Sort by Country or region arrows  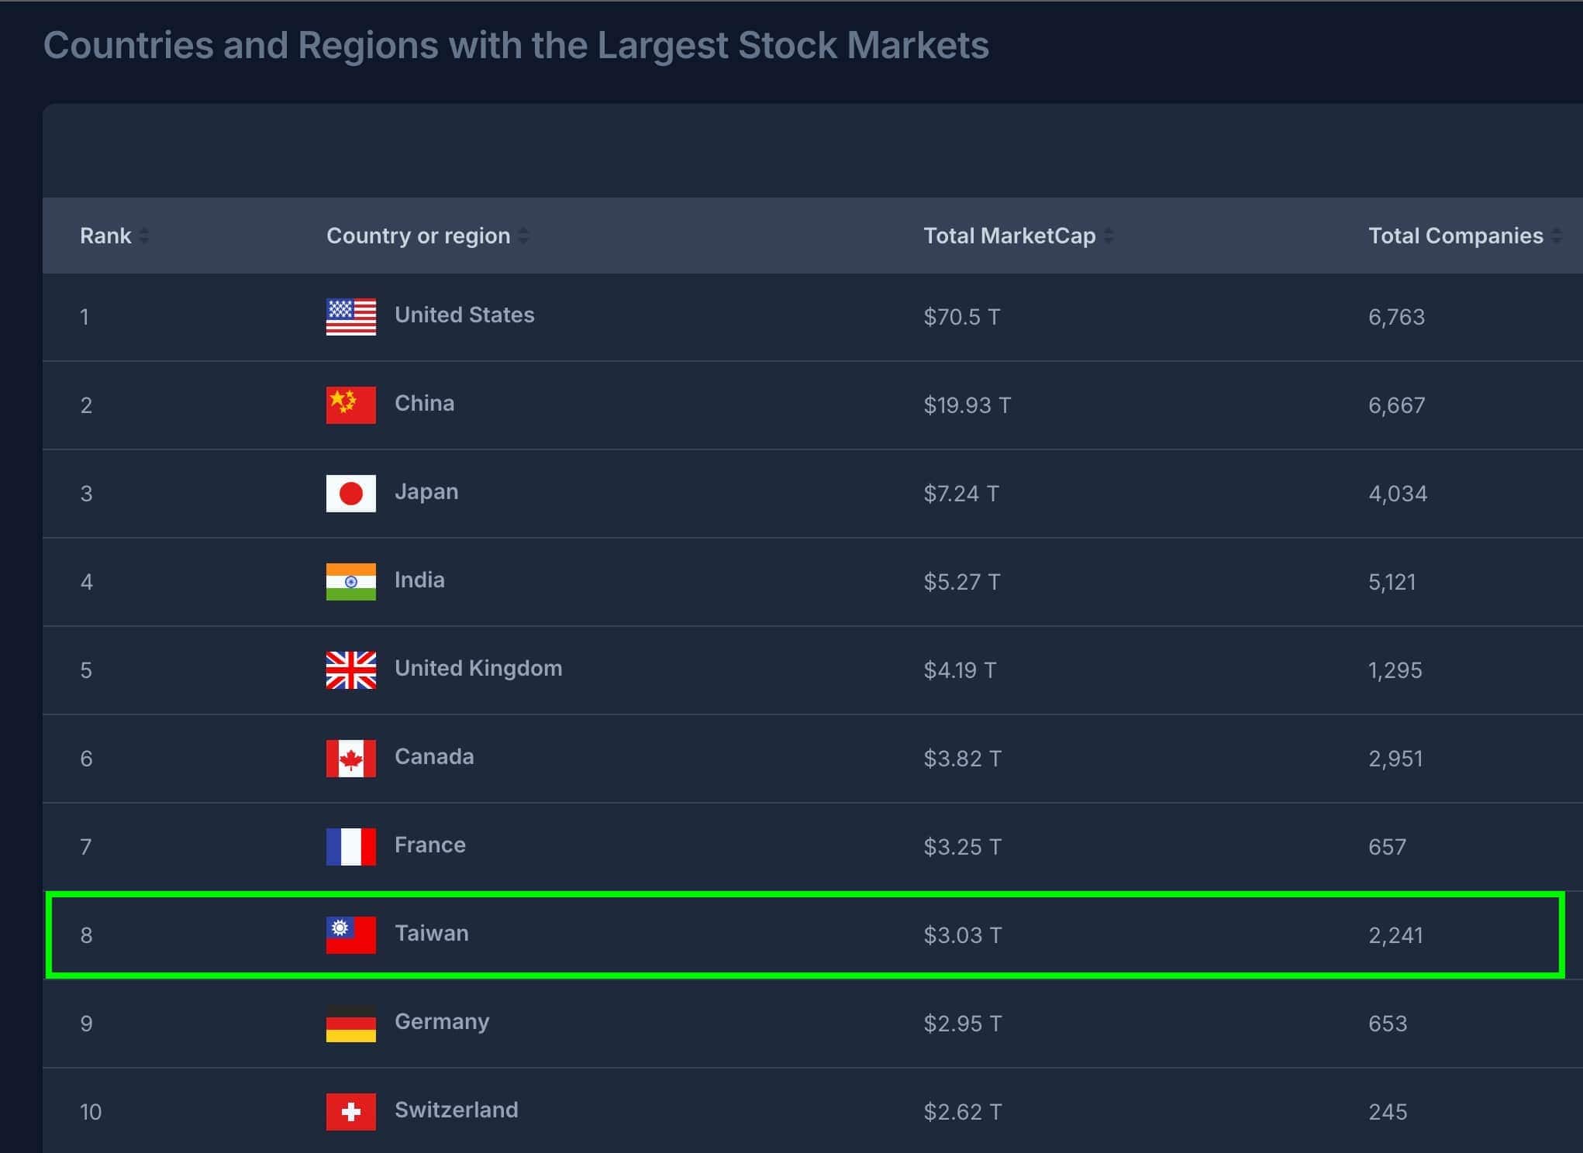coord(524,236)
